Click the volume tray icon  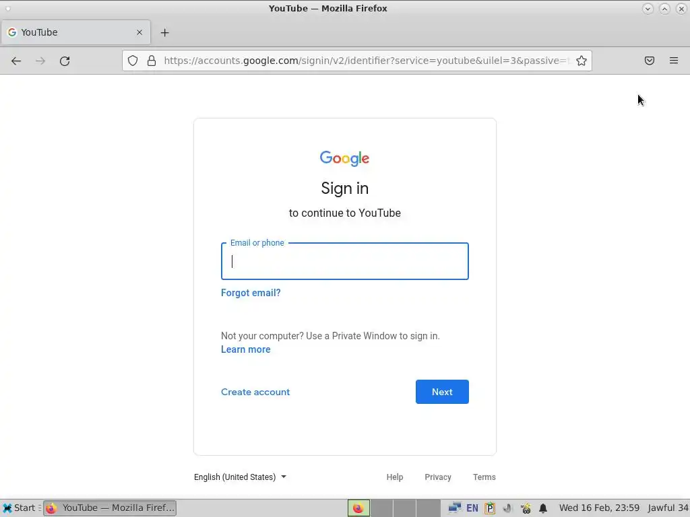507,508
